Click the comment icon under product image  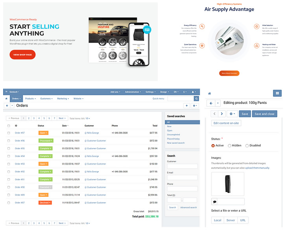(x=214, y=202)
